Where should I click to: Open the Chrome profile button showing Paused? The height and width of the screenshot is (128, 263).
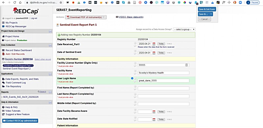(253, 3)
